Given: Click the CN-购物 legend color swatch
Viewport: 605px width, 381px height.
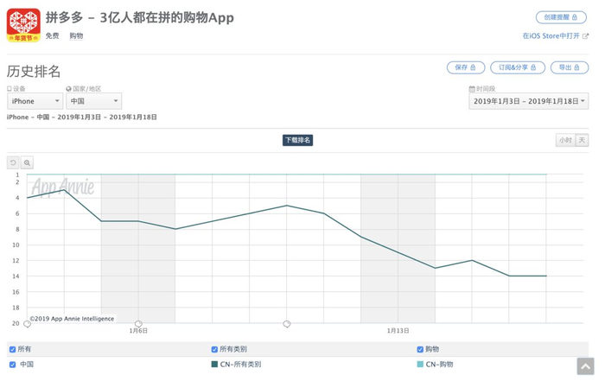Looking at the screenshot, I should [x=420, y=365].
